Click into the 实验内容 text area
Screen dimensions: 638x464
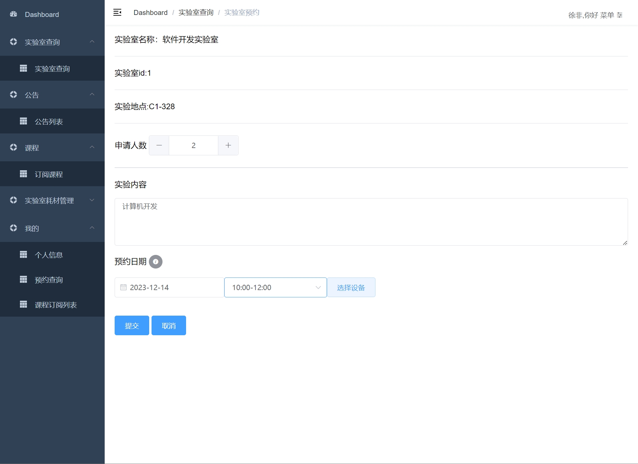click(x=371, y=222)
